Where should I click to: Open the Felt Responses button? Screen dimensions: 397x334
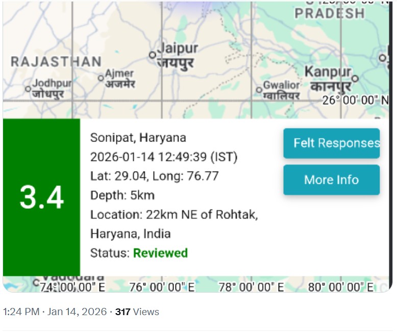(x=331, y=143)
